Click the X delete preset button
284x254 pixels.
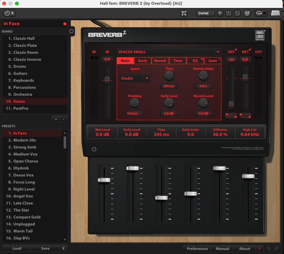click(x=63, y=248)
